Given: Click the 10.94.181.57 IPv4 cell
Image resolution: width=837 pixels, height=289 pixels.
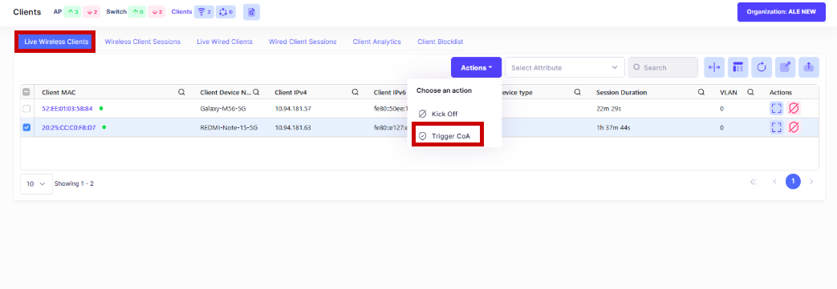Looking at the screenshot, I should (293, 109).
